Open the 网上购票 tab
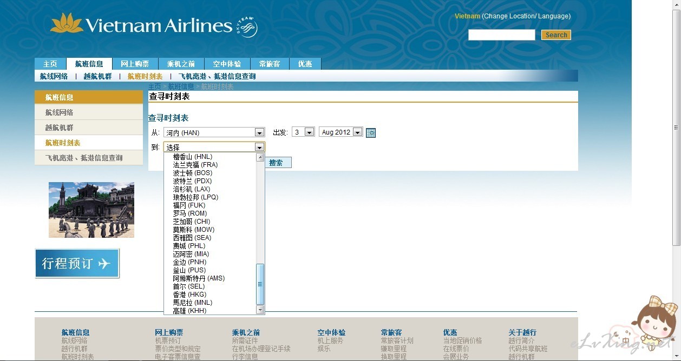Screen dimensions: 681x361 (135, 64)
